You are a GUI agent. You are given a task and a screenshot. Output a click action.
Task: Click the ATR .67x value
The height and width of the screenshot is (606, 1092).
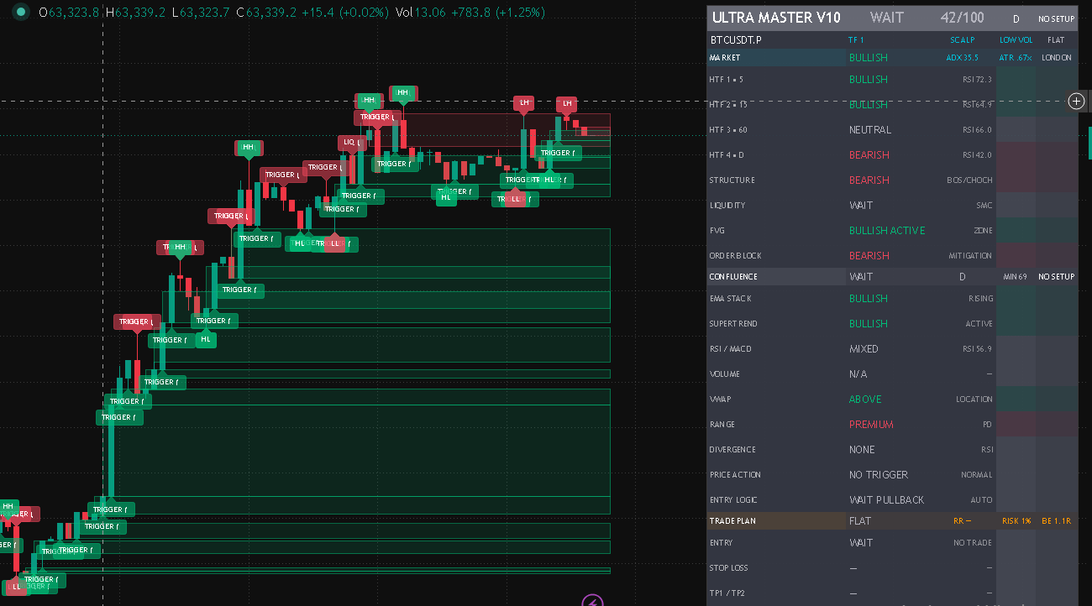[x=1016, y=58]
